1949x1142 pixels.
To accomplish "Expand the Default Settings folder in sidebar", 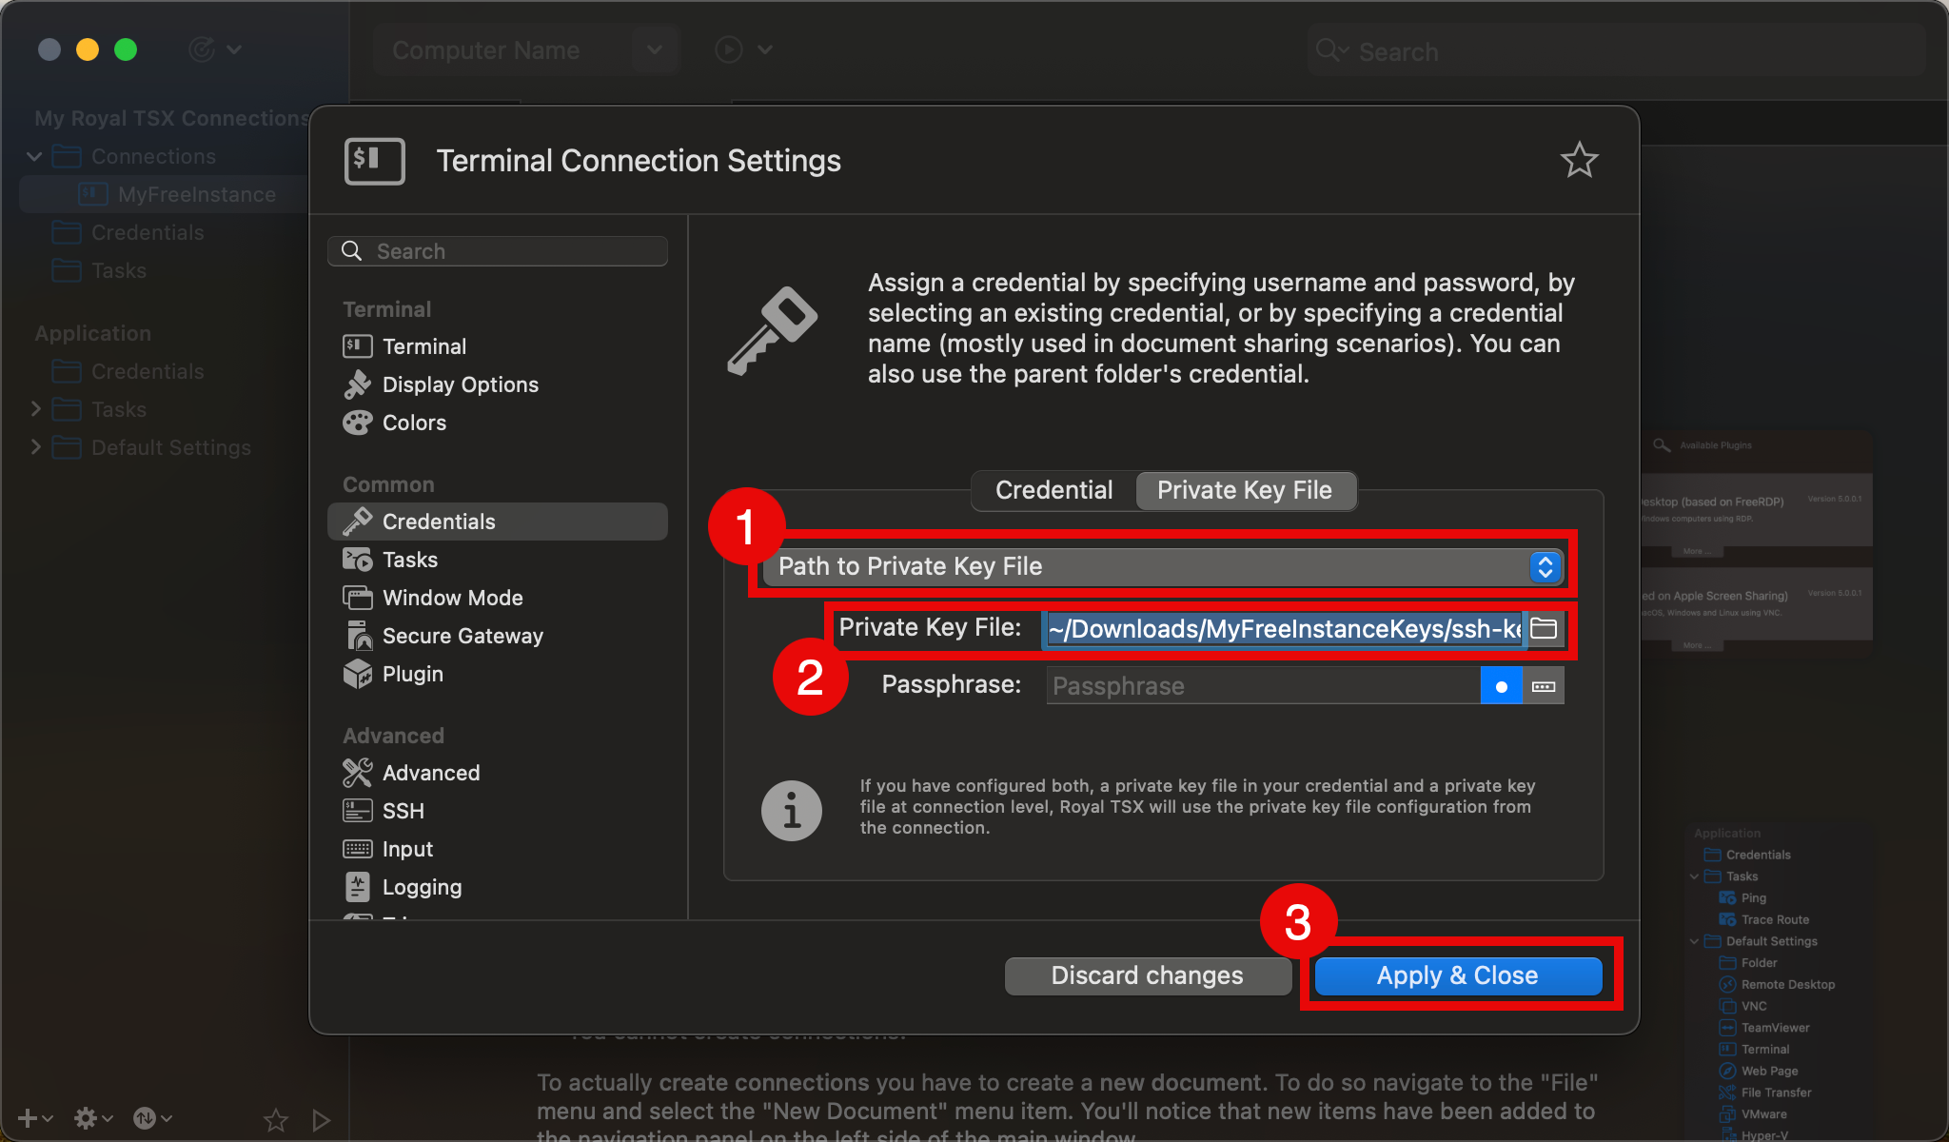I will point(35,447).
